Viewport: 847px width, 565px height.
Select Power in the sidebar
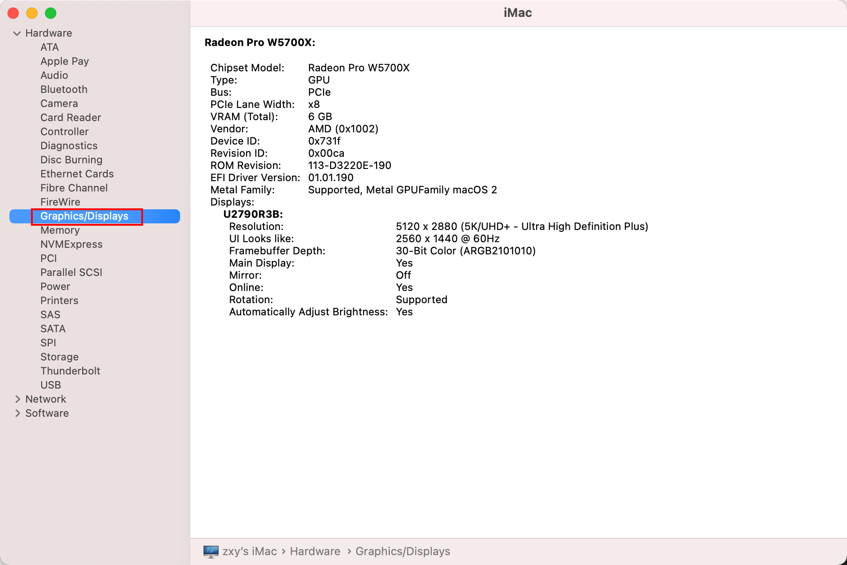click(55, 287)
